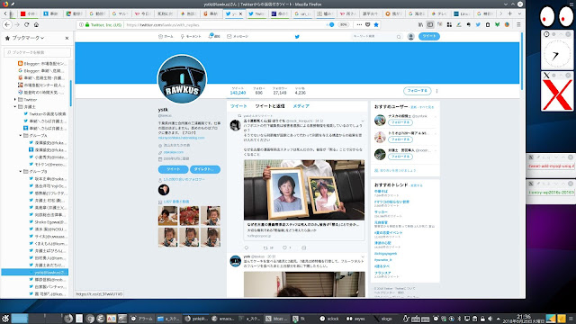The height and width of the screenshot is (324, 576).
Task: Open the list all tabs dropdown
Action: coord(519,13)
